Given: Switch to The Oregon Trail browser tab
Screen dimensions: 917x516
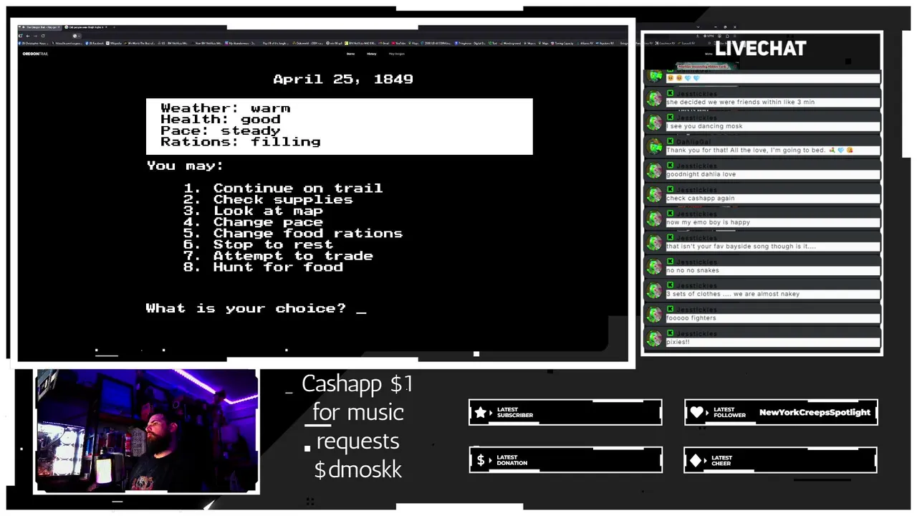Looking at the screenshot, I should pos(40,27).
